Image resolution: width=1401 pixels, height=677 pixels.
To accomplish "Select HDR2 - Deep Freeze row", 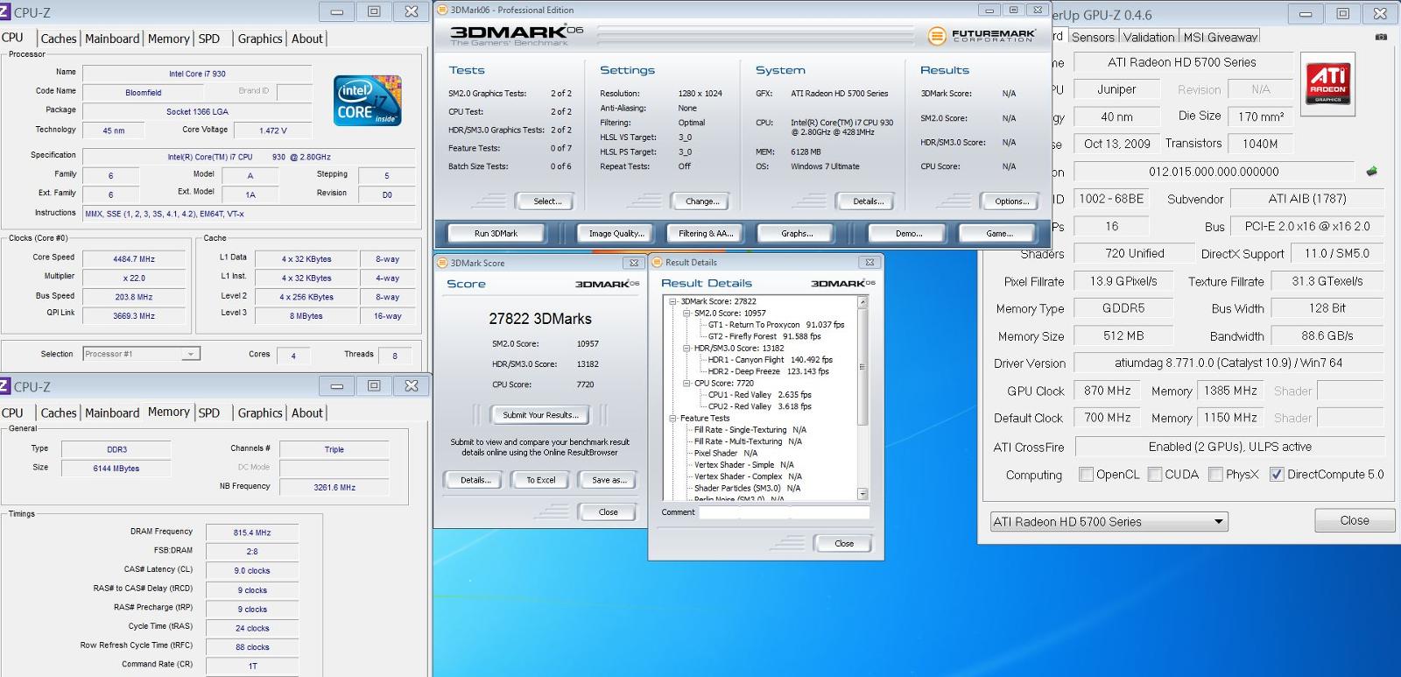I will 768,371.
